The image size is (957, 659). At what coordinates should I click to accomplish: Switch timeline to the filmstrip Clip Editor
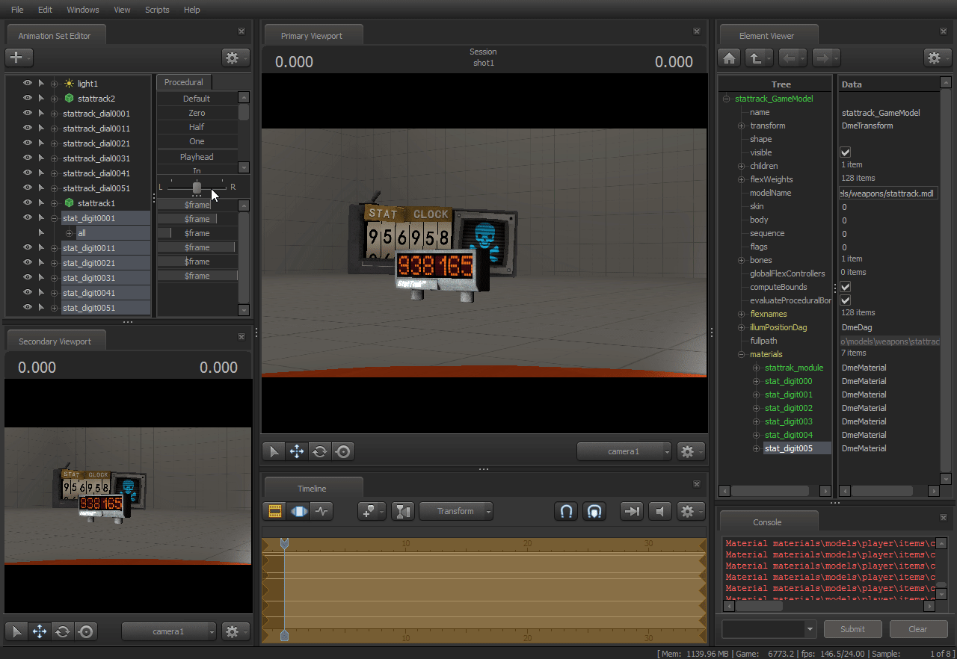pos(275,511)
